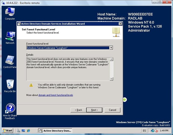Select Active Directory wizard taskbar button
This screenshot has height=135, width=173.
(55, 131)
